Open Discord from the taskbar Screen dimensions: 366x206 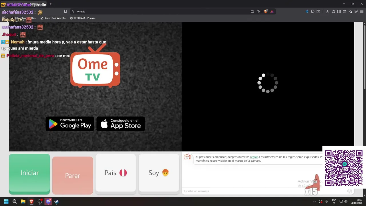coord(48,201)
